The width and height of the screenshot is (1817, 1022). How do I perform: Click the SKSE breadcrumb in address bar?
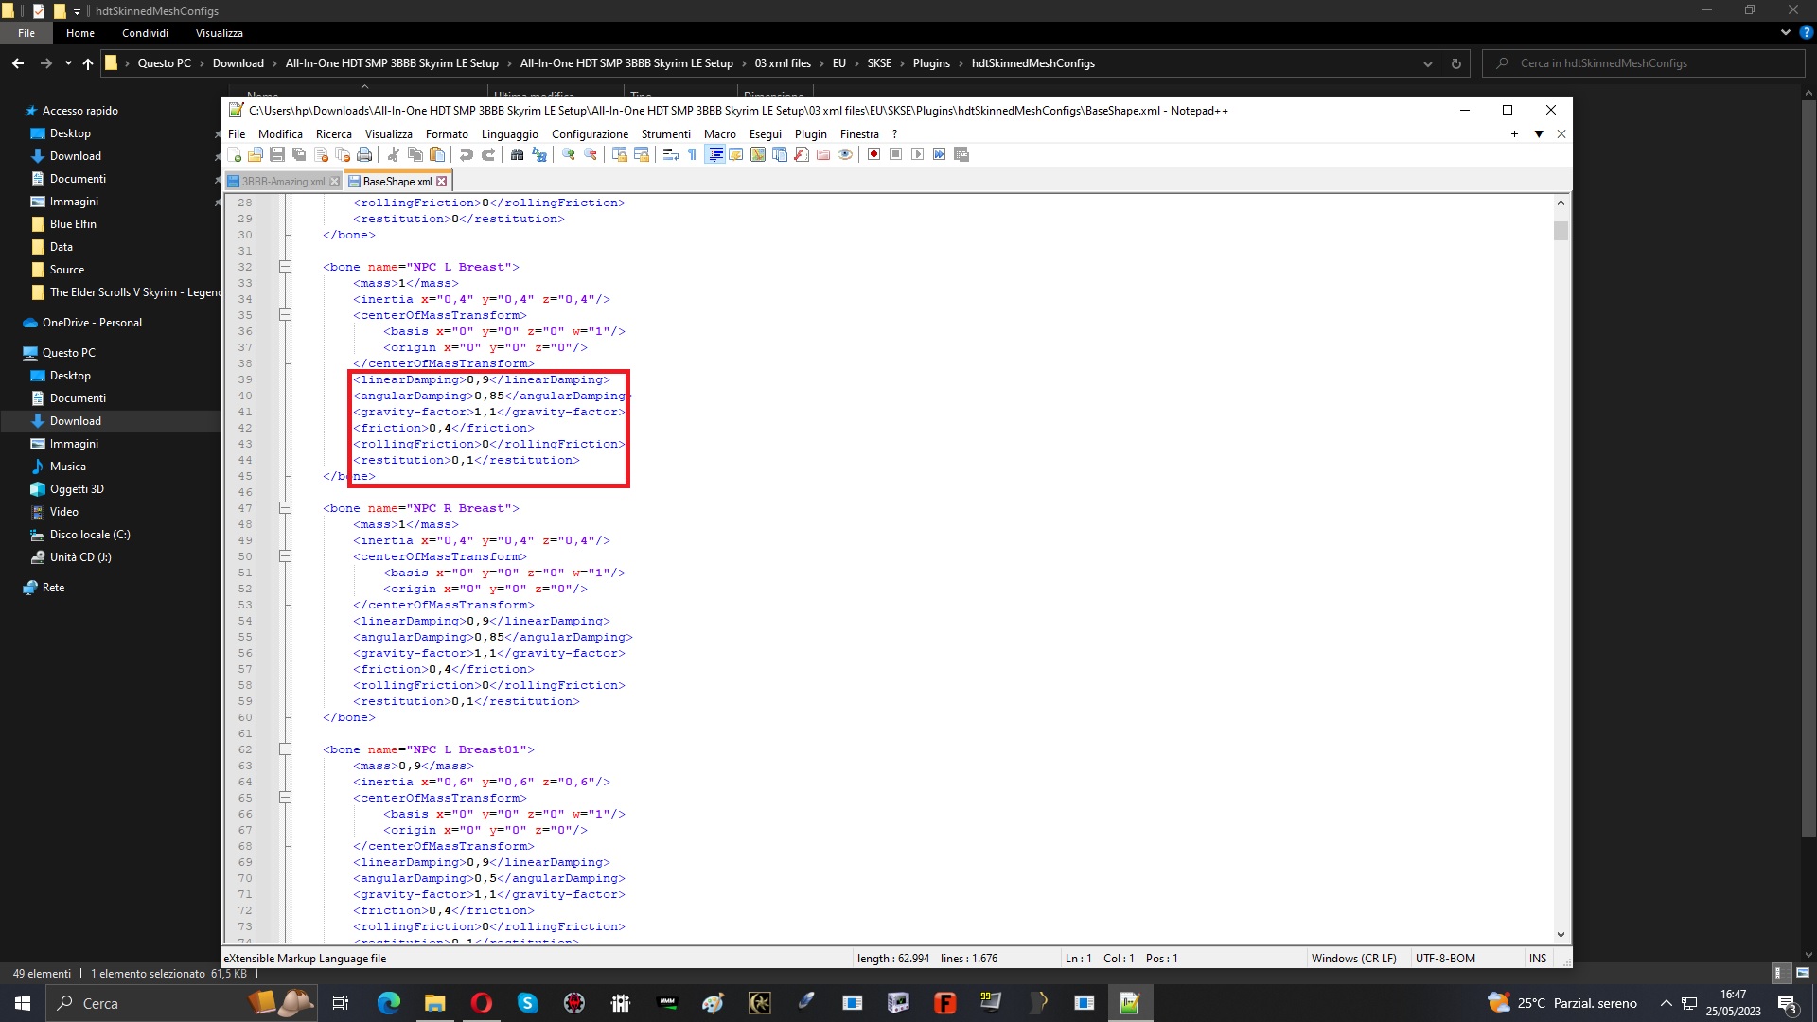coord(879,63)
